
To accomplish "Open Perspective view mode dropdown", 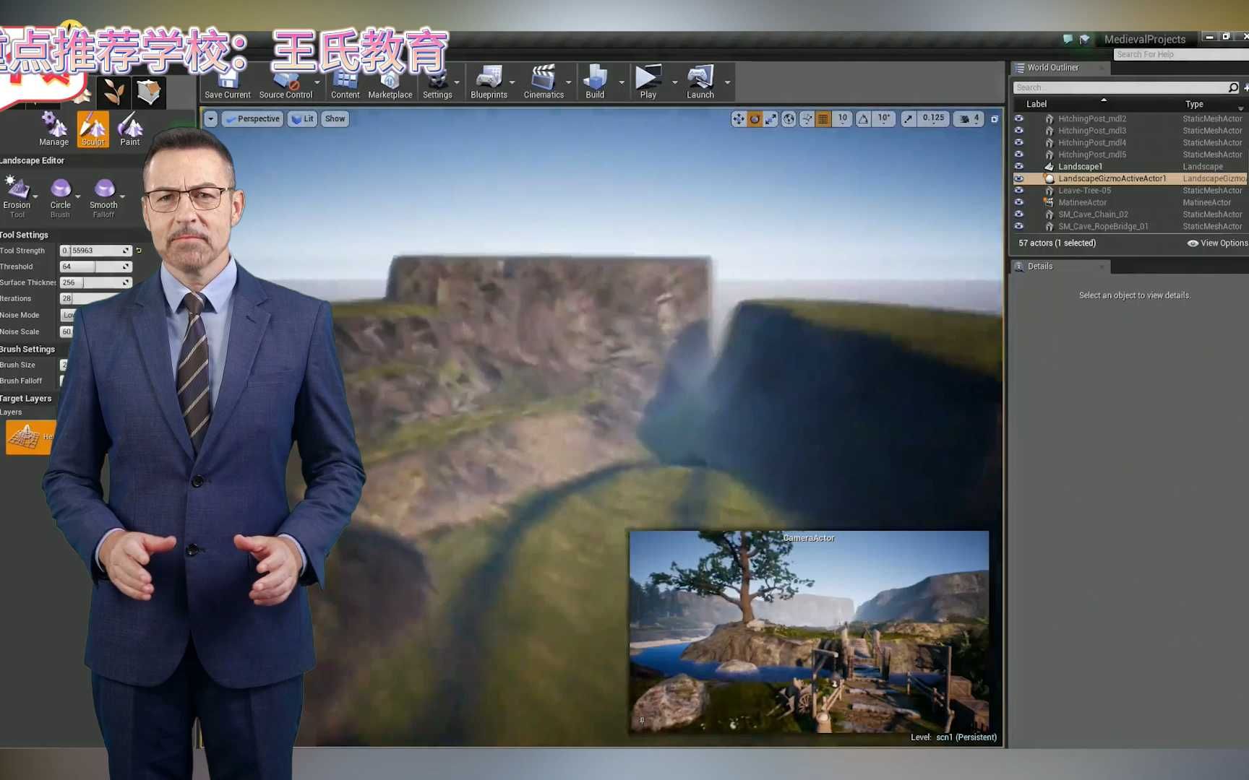I will (252, 119).
